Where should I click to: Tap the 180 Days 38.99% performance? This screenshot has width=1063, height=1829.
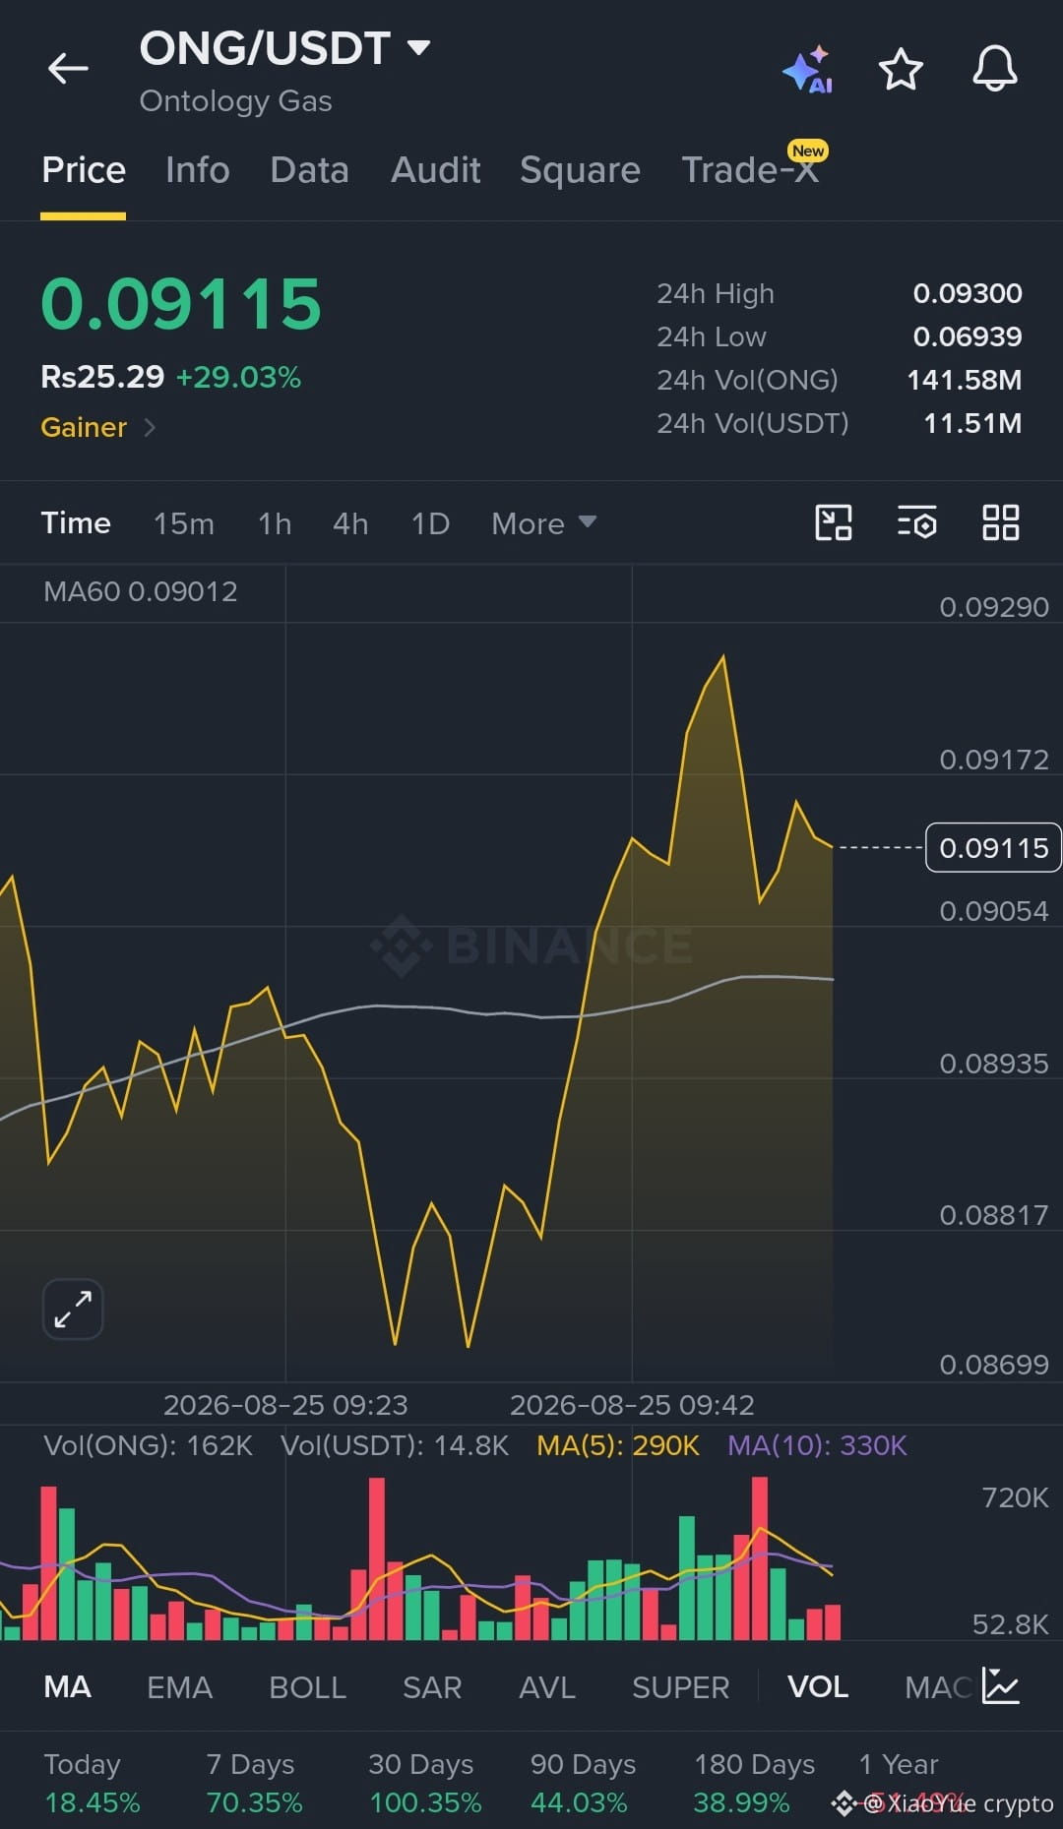[754, 1783]
